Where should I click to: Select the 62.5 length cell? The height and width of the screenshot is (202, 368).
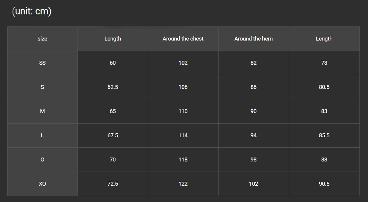click(113, 87)
